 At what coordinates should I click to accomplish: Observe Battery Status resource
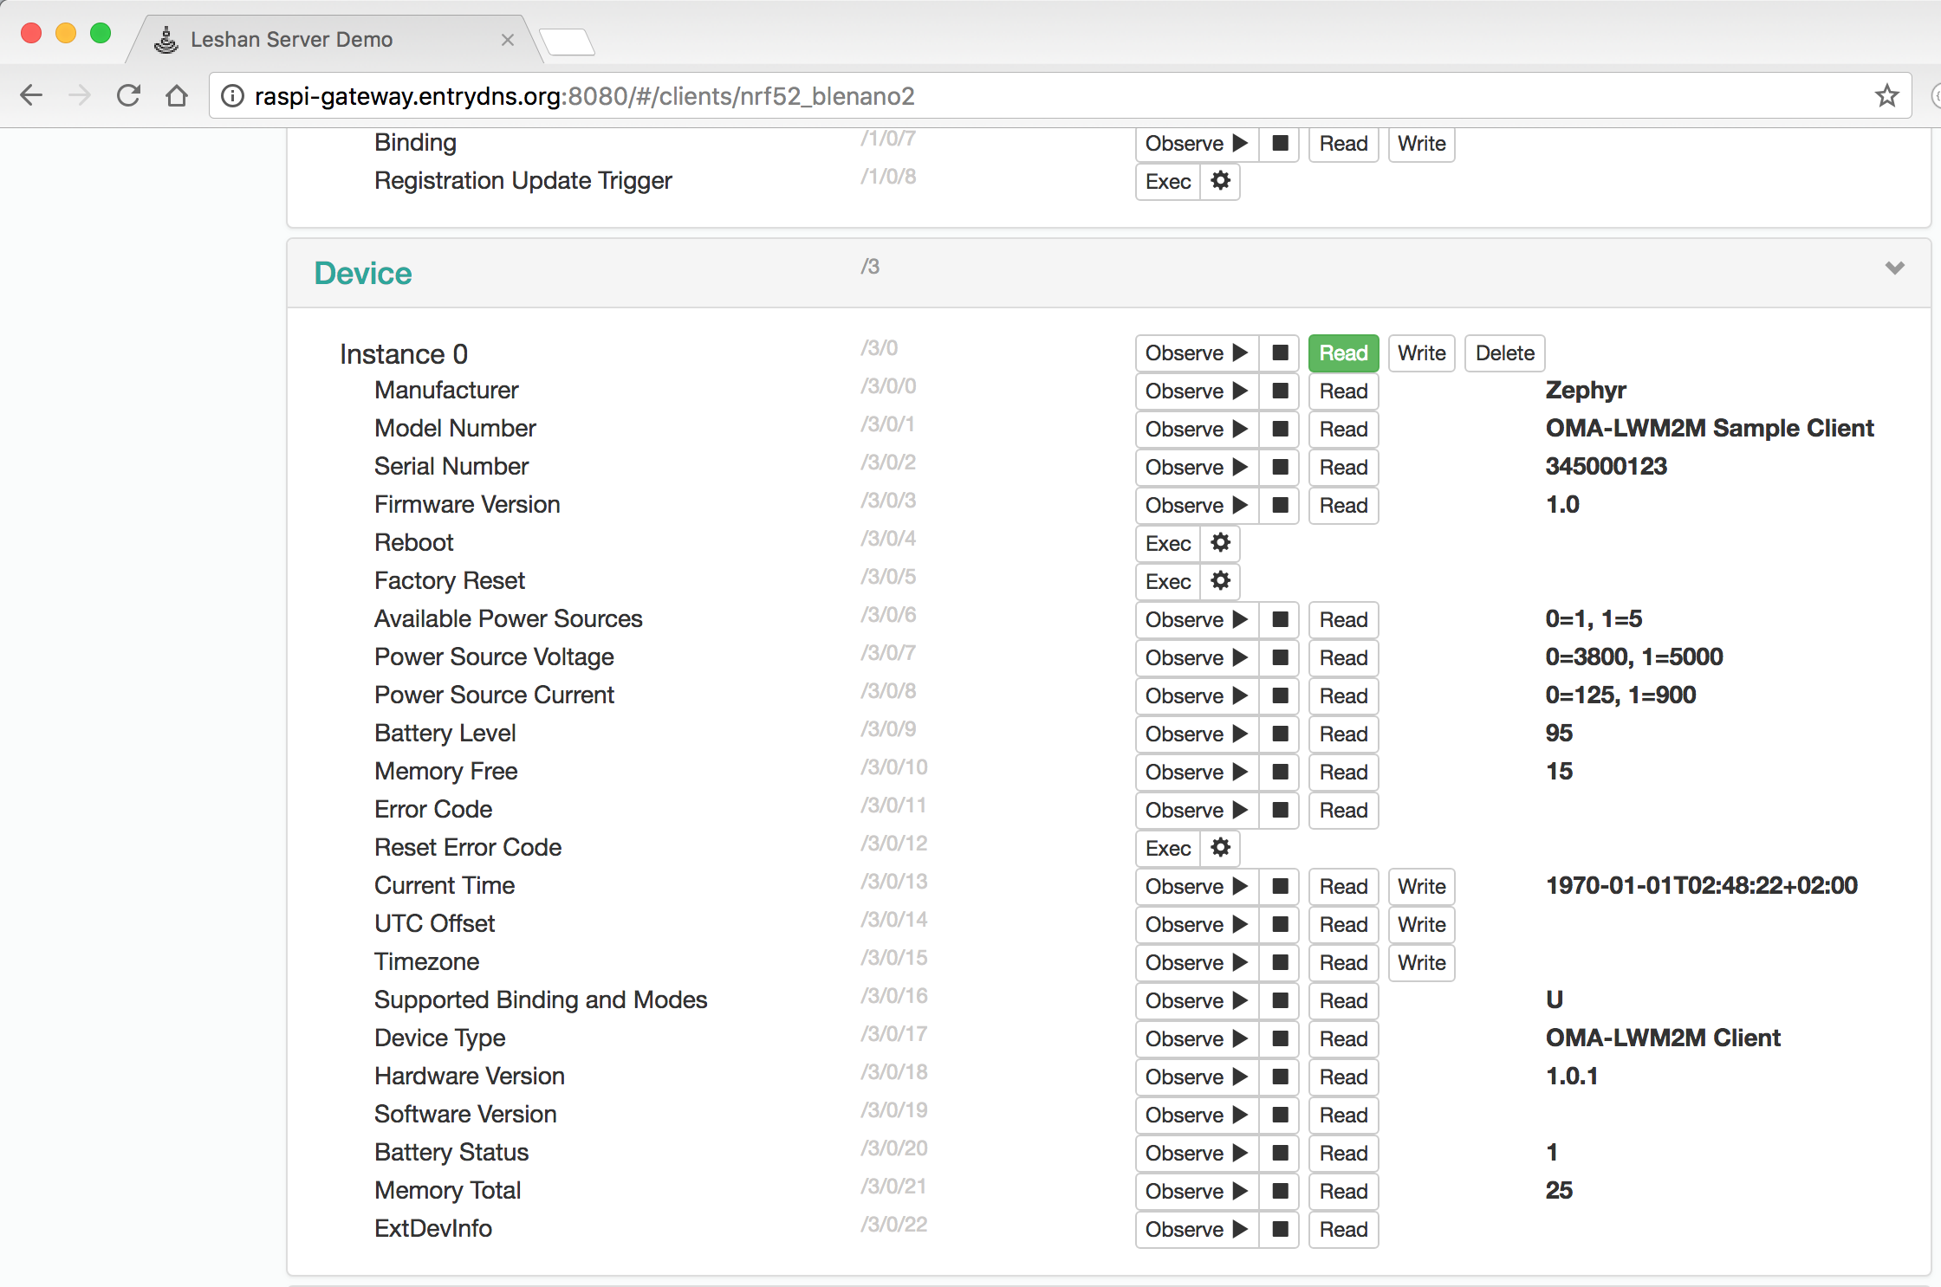tap(1198, 1154)
